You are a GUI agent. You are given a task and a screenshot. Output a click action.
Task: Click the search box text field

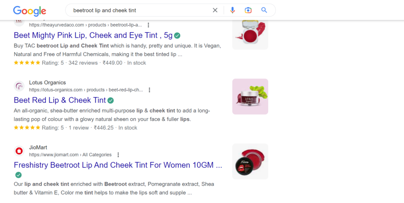click(140, 10)
